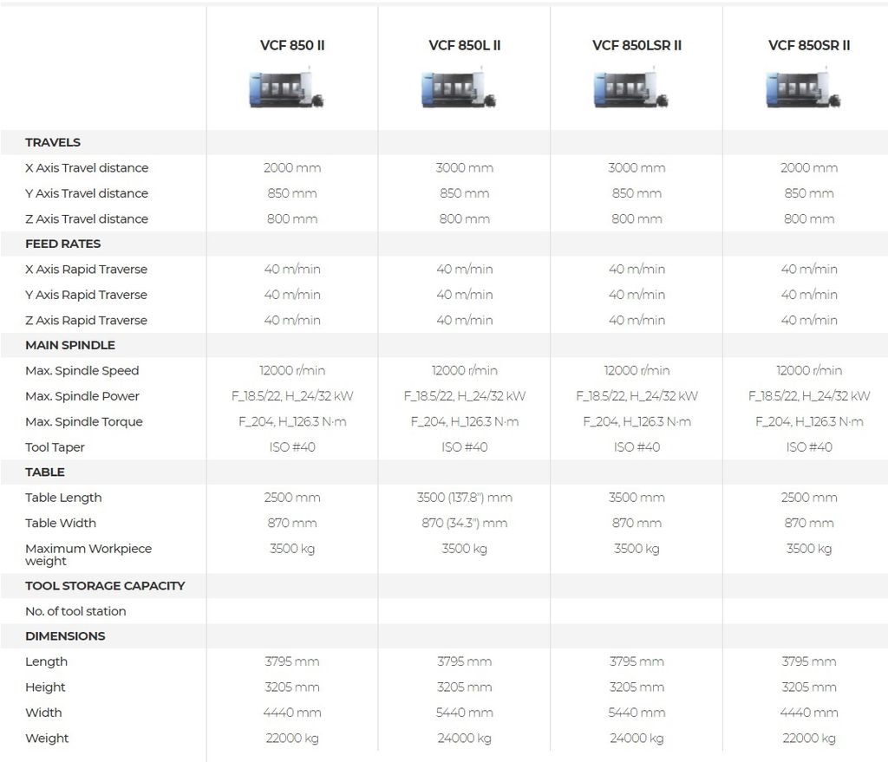The image size is (888, 762).
Task: Click the spindle torque value for VCF 850LSR II
Action: 637,421
